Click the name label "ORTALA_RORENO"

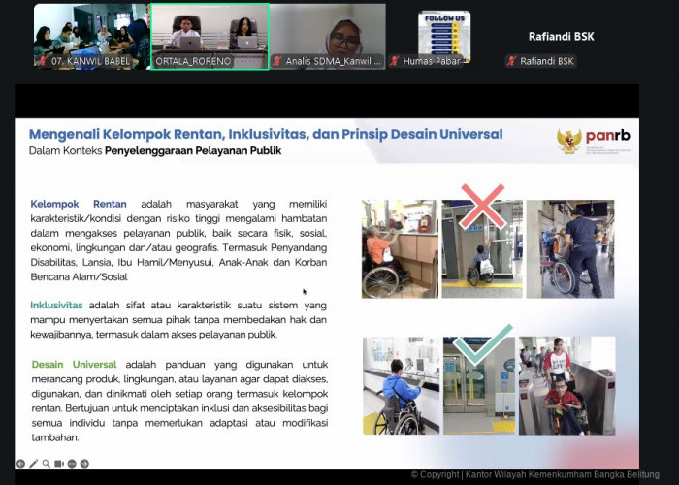coord(193,61)
